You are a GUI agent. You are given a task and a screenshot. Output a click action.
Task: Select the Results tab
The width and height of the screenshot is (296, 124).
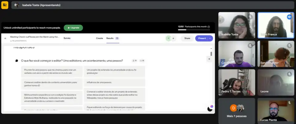point(110,38)
